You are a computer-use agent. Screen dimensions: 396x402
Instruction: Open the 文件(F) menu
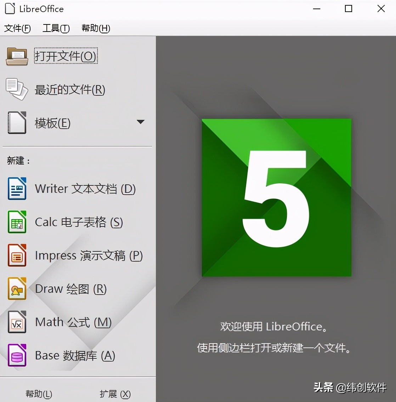point(17,28)
